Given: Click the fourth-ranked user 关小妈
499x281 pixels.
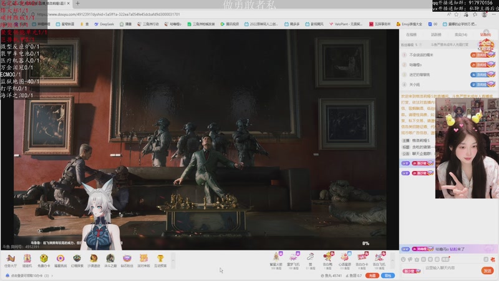Looking at the screenshot, I should click(x=414, y=84).
